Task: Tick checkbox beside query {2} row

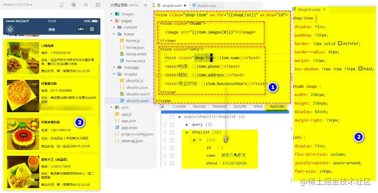Action: point(172,125)
